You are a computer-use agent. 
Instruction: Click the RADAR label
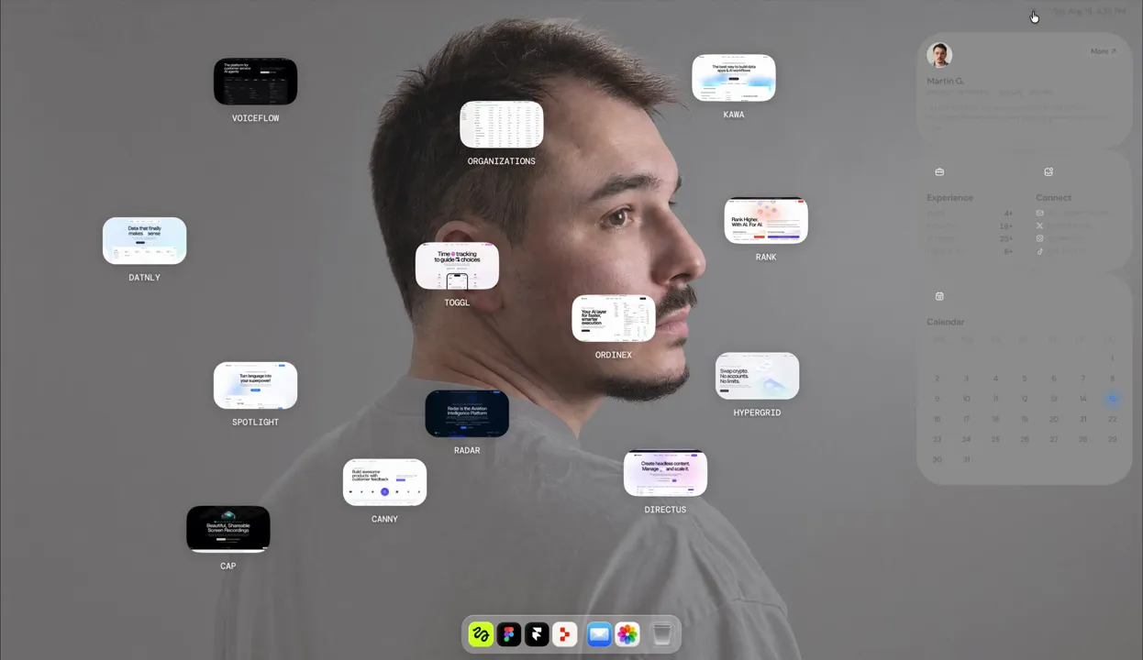[x=467, y=451]
